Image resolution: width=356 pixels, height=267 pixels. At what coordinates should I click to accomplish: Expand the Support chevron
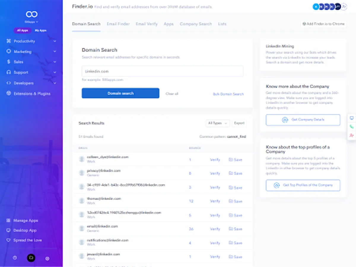click(x=55, y=72)
